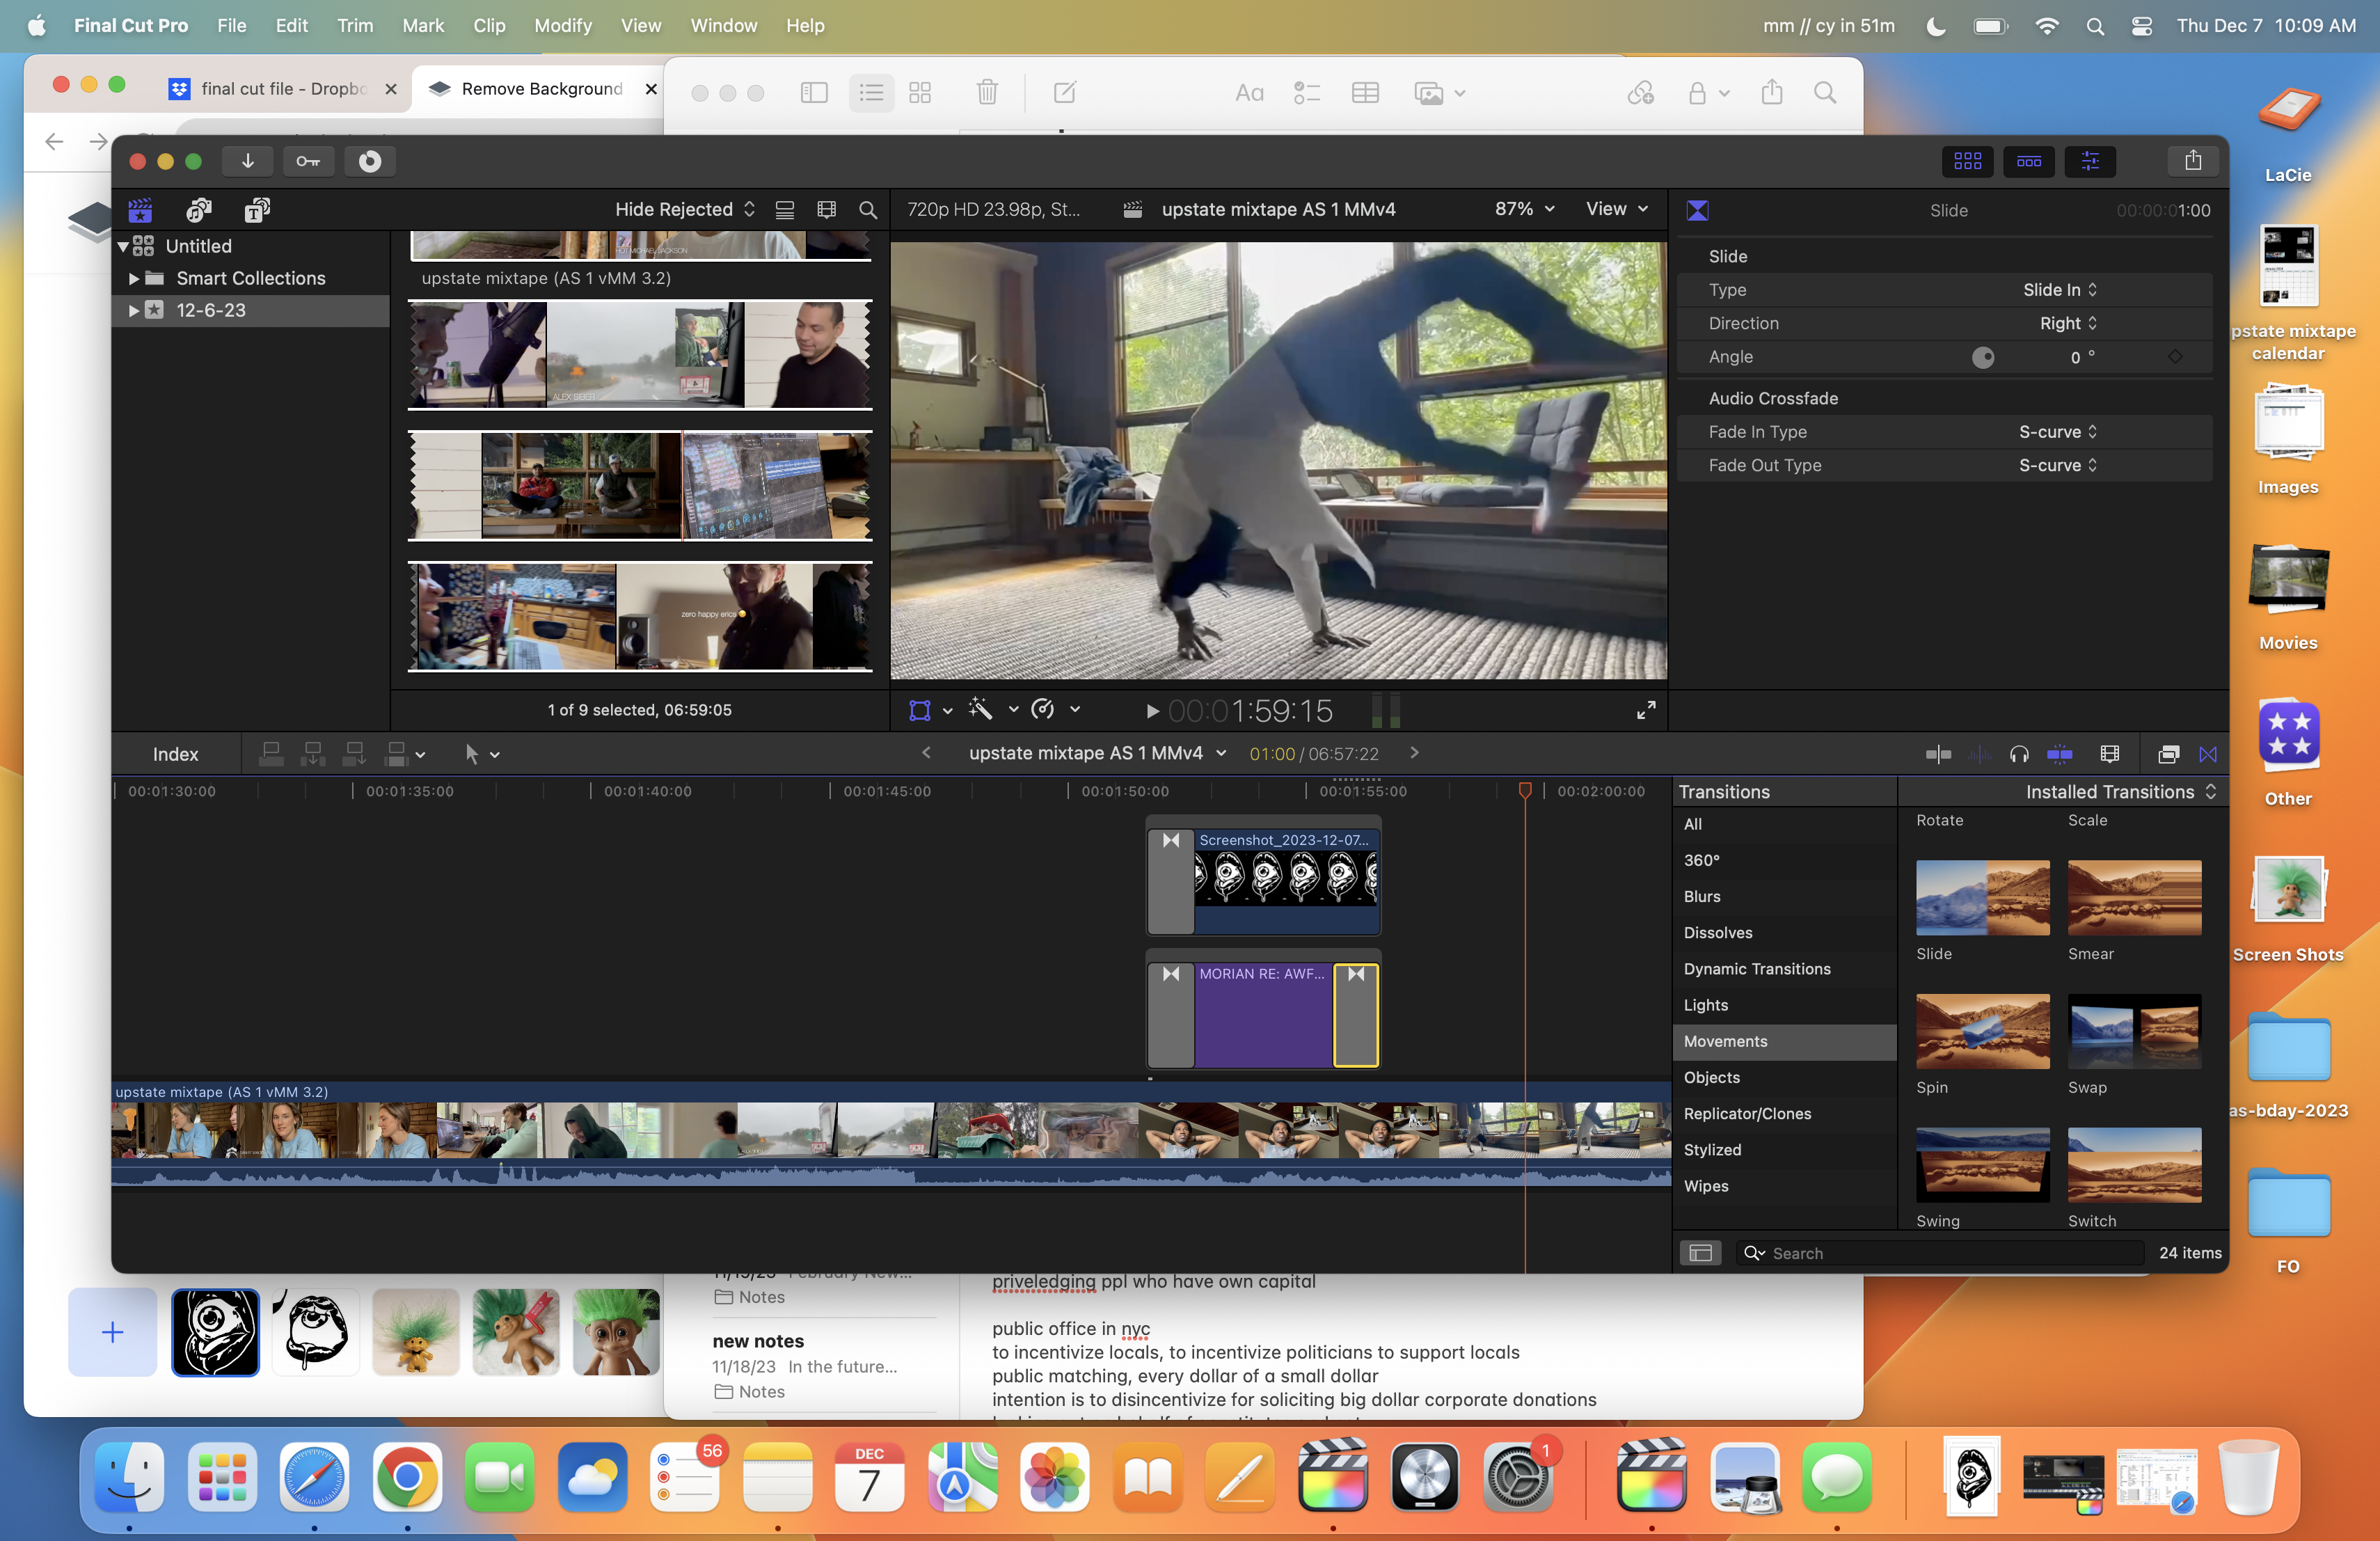Switch browser to list view
Screen dimensions: 2380x1541
[x=785, y=210]
